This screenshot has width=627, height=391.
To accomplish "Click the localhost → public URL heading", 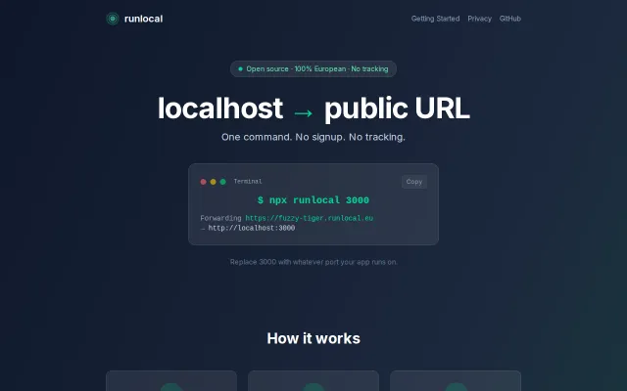I will 313,109.
